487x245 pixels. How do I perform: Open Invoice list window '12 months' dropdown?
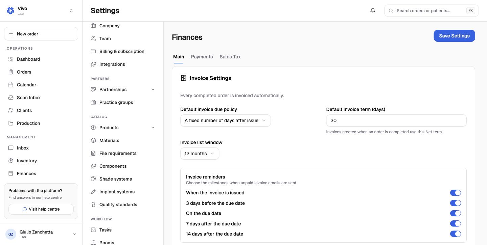[200, 154]
